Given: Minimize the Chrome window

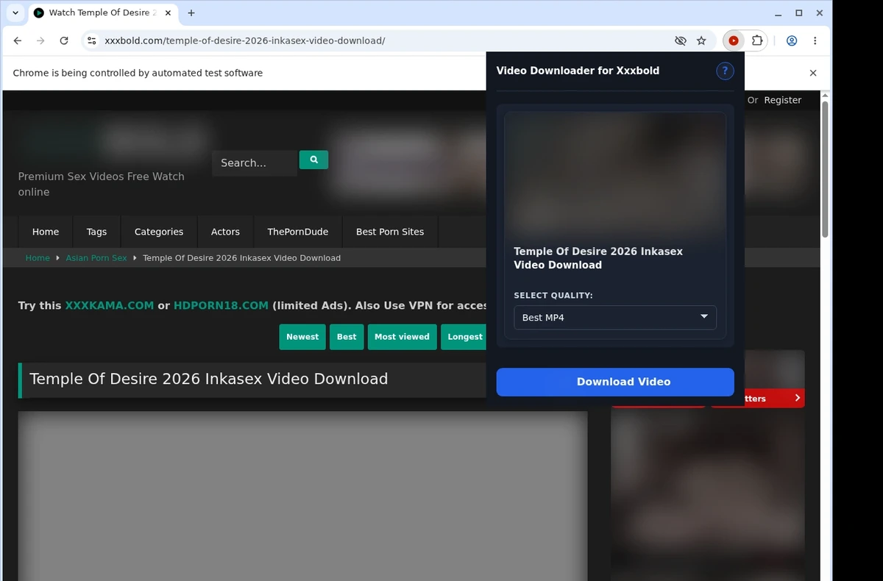Looking at the screenshot, I should (x=779, y=13).
